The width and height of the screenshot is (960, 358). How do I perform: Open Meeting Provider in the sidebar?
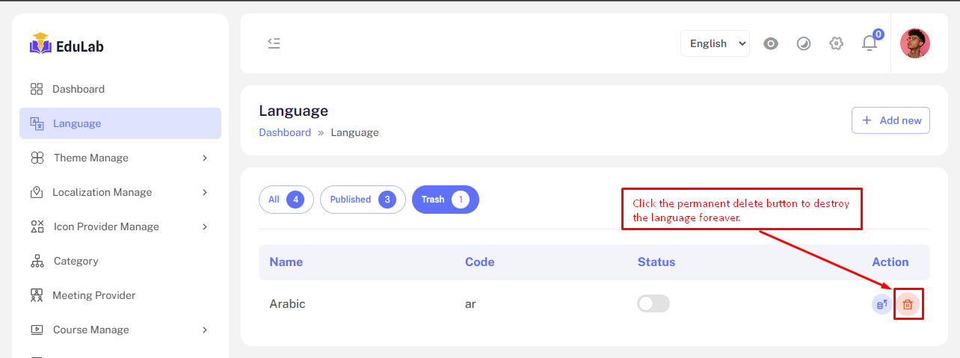coord(93,295)
